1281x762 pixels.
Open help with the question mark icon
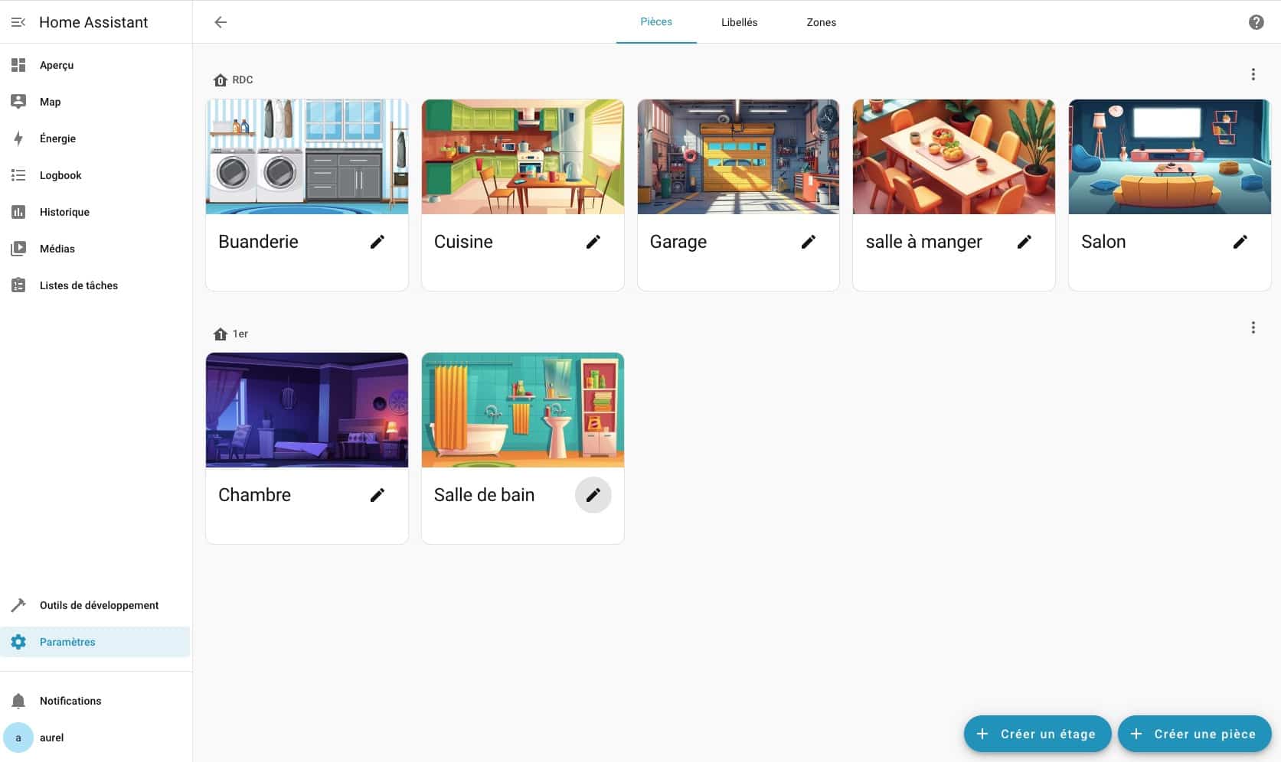(1256, 22)
